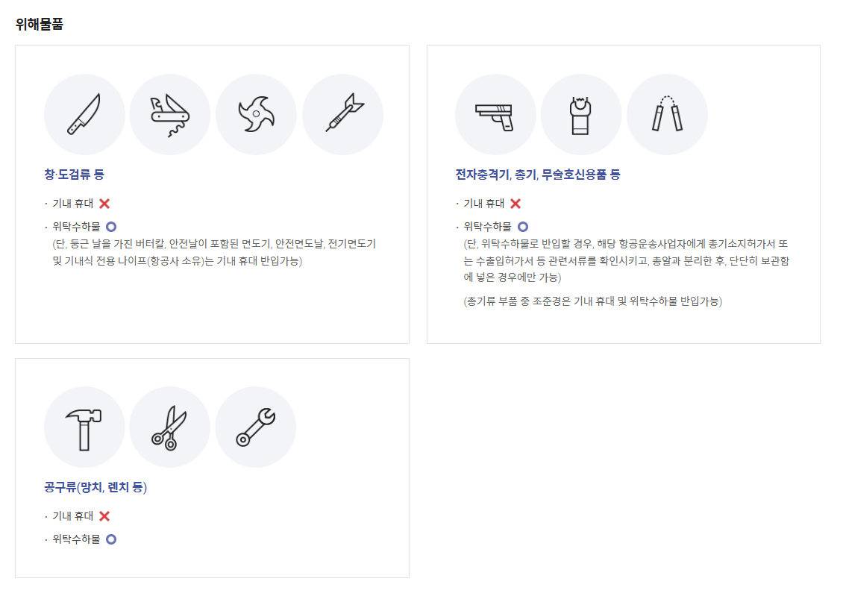Select the hammer icon
843x599 pixels.
(x=84, y=426)
